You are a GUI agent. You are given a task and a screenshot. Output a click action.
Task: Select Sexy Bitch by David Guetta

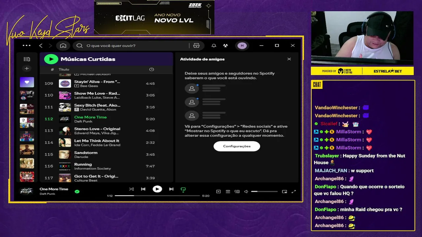[x=106, y=107]
